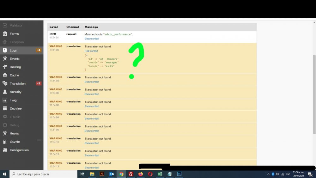Open Adobe Illustrator from taskbar
The height and width of the screenshot is (178, 316).
pyautogui.click(x=102, y=174)
